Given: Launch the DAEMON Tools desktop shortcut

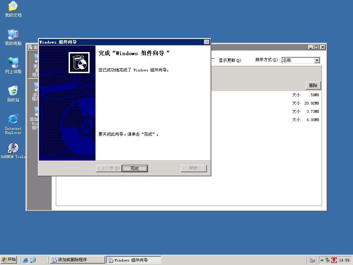Looking at the screenshot, I should pyautogui.click(x=13, y=150).
